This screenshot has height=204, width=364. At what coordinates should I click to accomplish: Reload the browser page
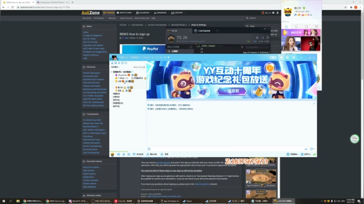[13, 7]
